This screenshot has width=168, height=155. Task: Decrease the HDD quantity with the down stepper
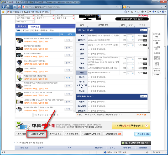click(x=133, y=59)
